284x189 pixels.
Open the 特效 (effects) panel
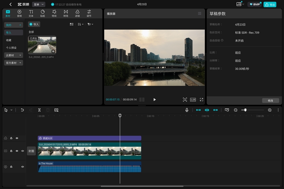point(54,13)
